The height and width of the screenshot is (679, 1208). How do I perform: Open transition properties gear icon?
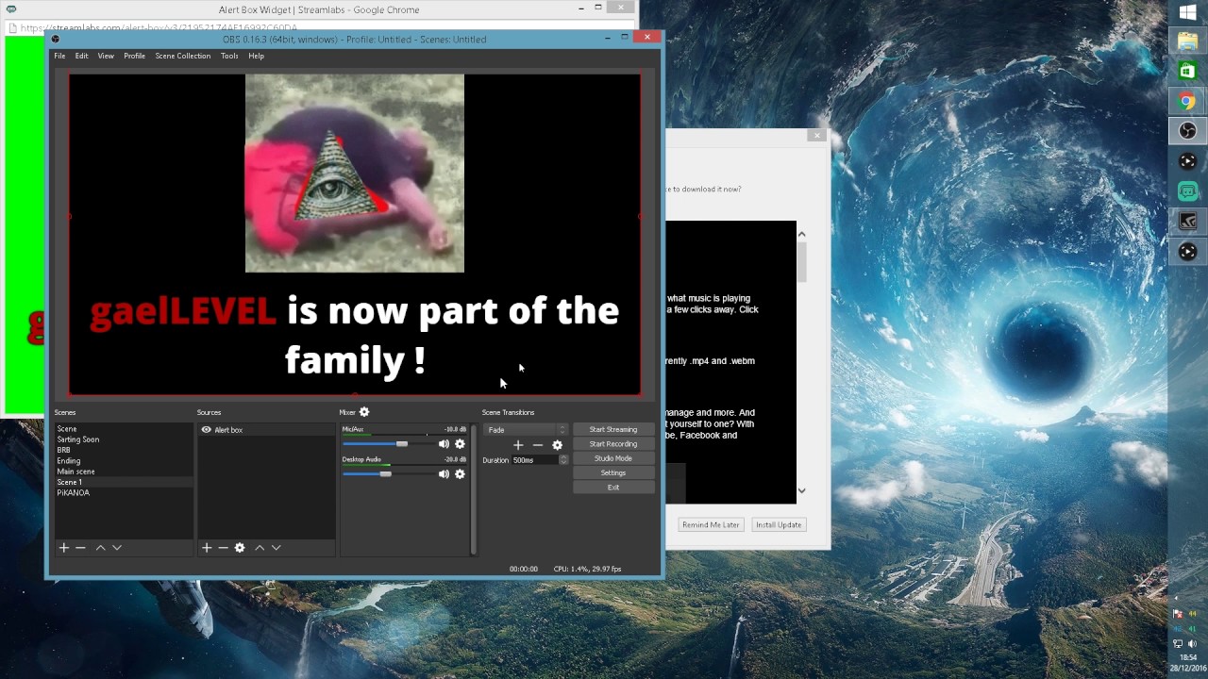(557, 445)
